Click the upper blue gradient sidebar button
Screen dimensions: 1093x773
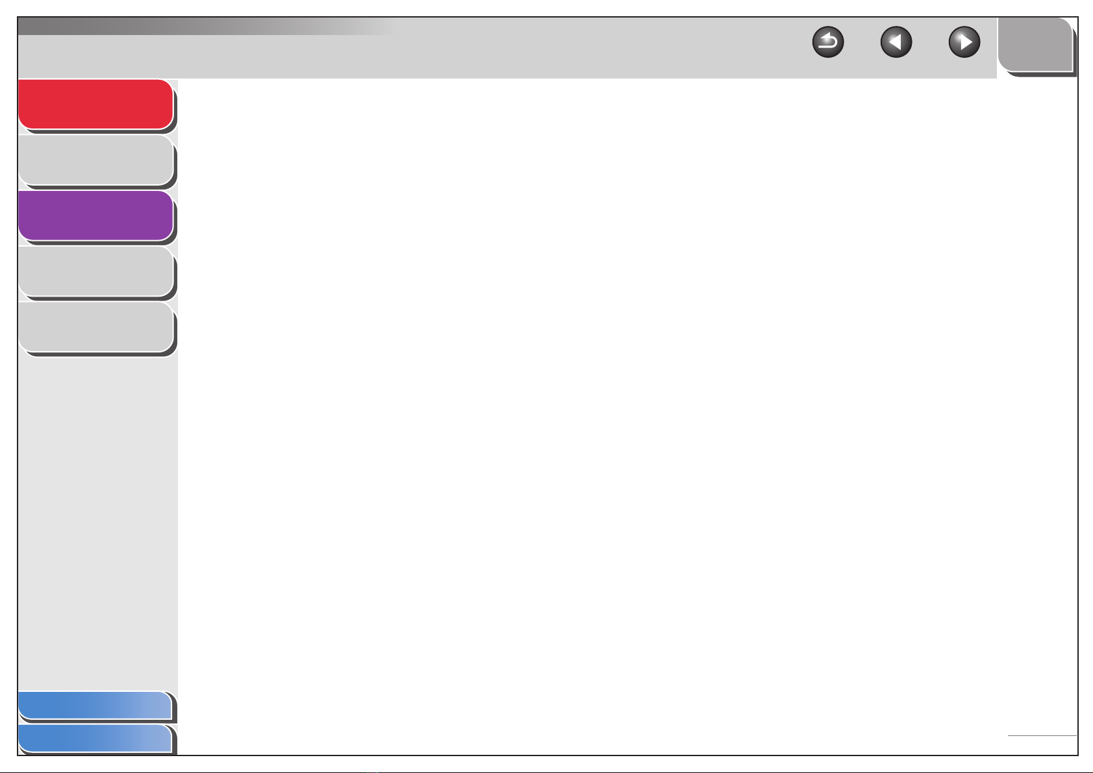[x=95, y=706]
